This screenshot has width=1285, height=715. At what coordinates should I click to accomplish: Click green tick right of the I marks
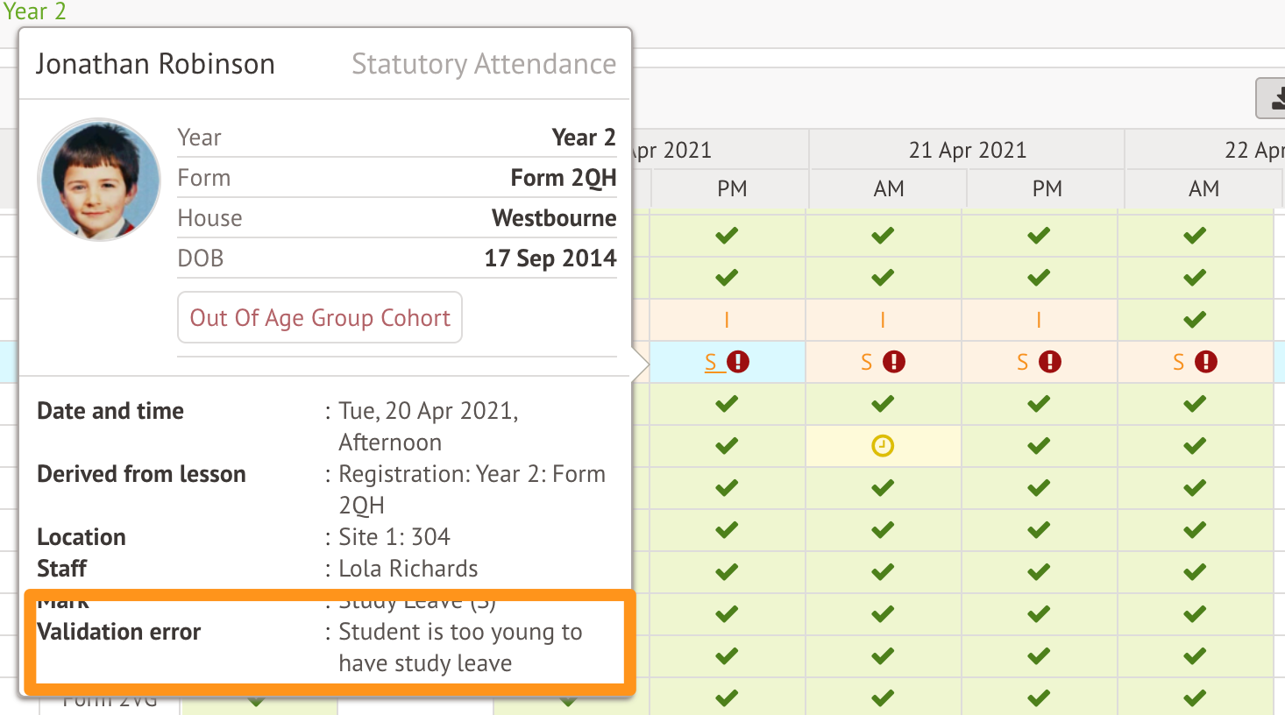(x=1195, y=320)
